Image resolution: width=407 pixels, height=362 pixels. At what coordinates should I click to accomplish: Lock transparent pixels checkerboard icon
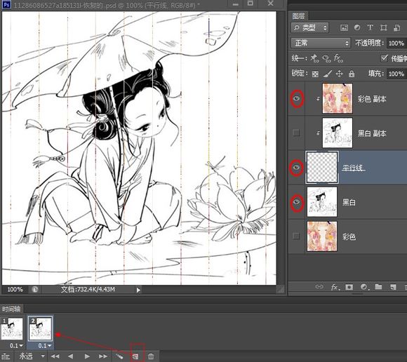point(315,74)
